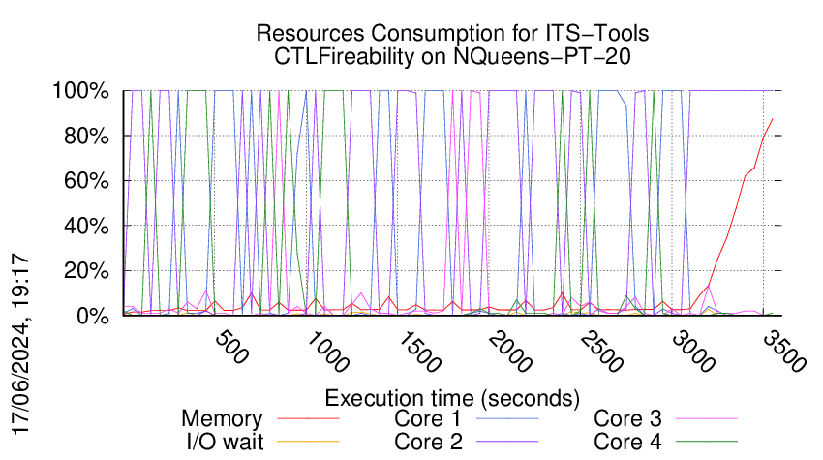Click the 2000 x-axis tick label
The image size is (823, 460).
(510, 352)
